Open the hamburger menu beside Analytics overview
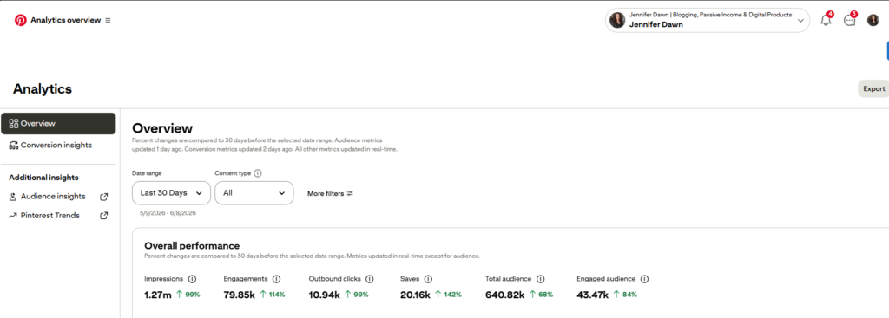 tap(109, 21)
